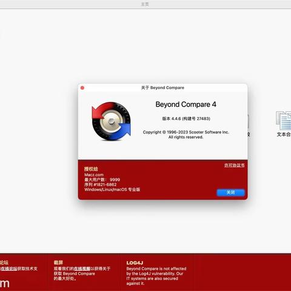Open the 在线论坛 forum link
Image resolution: width=291 pixels, height=291 pixels.
click(9, 269)
